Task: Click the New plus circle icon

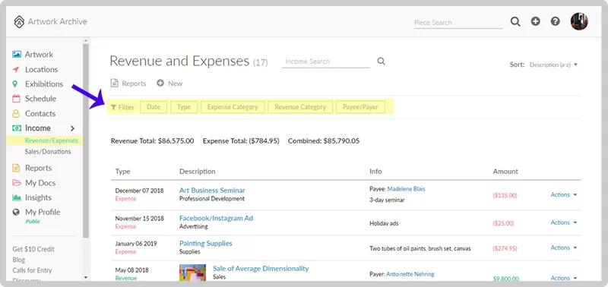Action: (x=160, y=84)
